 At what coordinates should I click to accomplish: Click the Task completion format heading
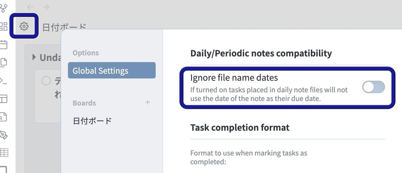point(240,128)
